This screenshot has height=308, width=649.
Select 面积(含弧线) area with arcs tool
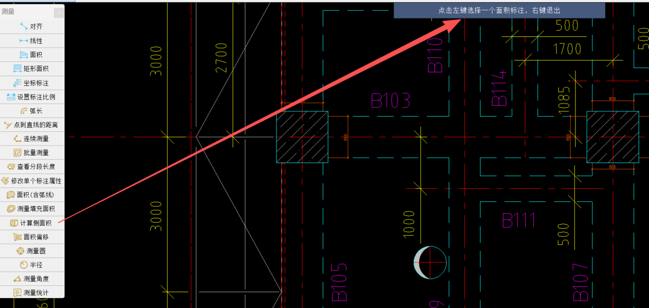click(x=32, y=195)
